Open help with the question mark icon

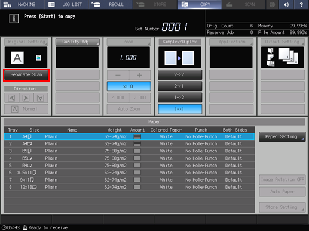coord(301,4)
